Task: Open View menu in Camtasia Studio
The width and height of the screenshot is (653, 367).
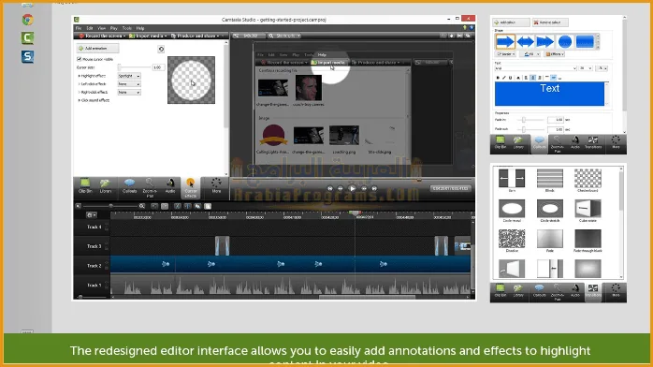Action: coord(102,28)
